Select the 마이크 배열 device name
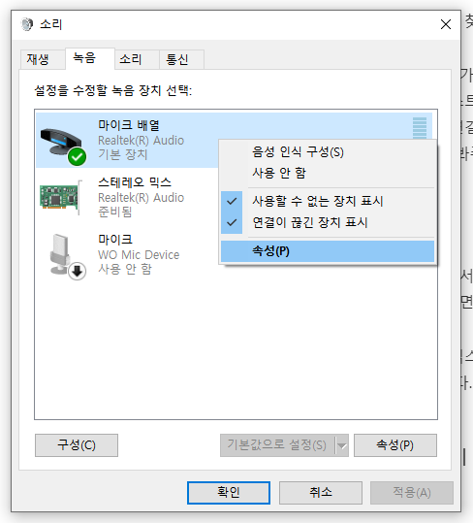The image size is (473, 523). [129, 125]
